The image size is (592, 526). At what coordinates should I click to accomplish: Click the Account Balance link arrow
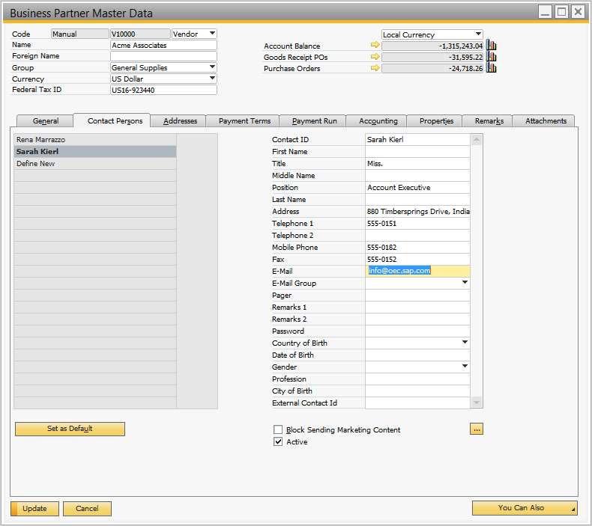375,46
